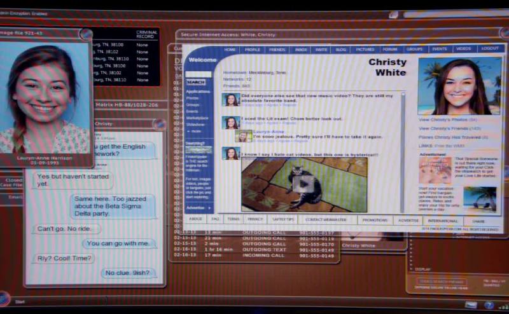Screen dimensions: 509x314
Task: Go to the INBOX tab
Action: (301, 49)
